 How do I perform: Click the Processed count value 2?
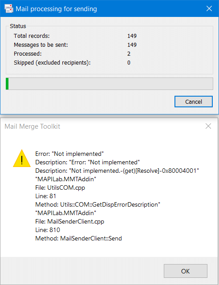point(129,54)
